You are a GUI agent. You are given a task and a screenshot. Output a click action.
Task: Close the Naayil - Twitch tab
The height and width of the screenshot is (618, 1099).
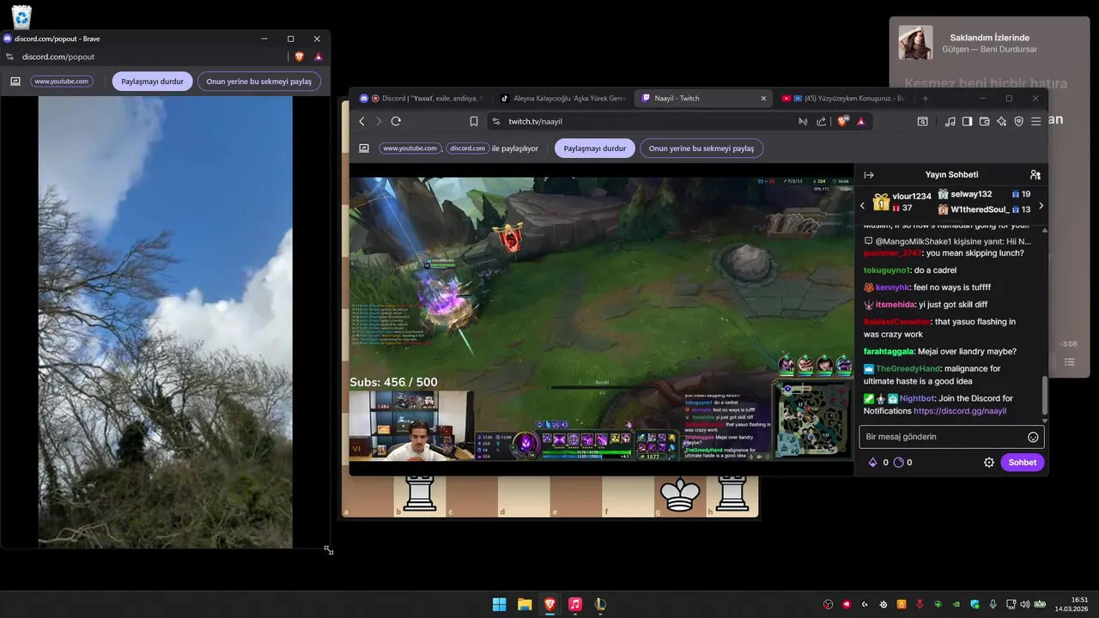pyautogui.click(x=762, y=98)
